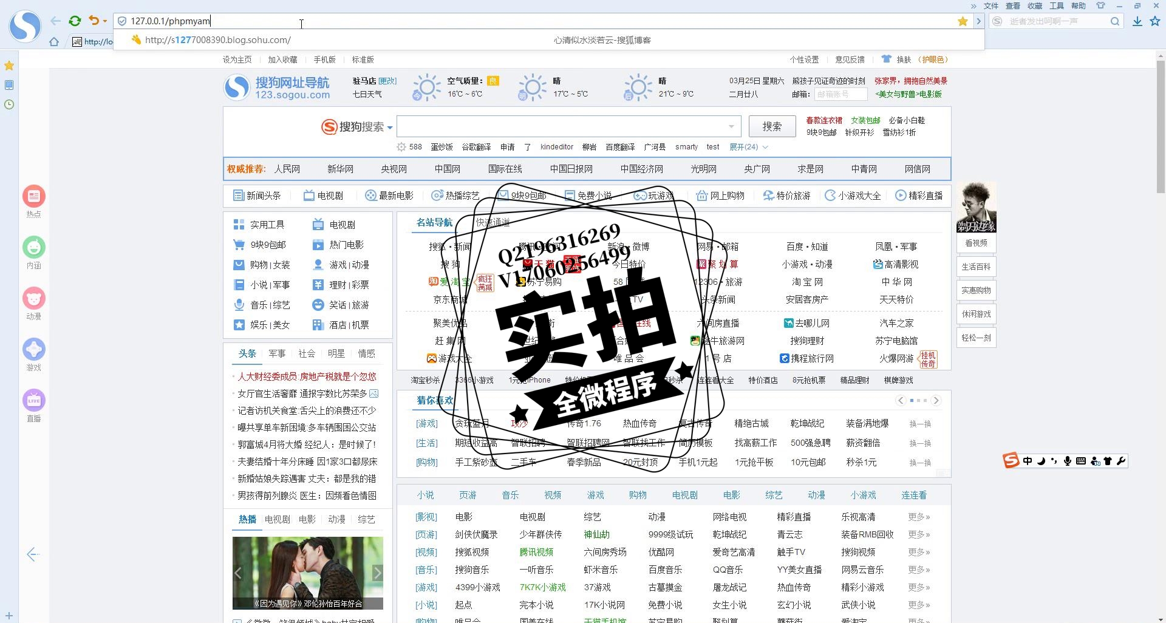
Task: Open the 帮助 menu
Action: [x=1079, y=5]
